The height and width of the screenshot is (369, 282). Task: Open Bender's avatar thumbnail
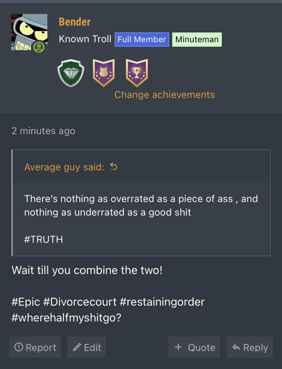29,32
